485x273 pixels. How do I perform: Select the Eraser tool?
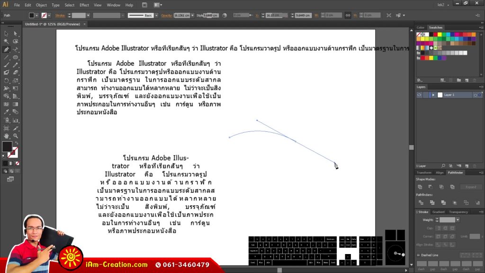pos(16,73)
